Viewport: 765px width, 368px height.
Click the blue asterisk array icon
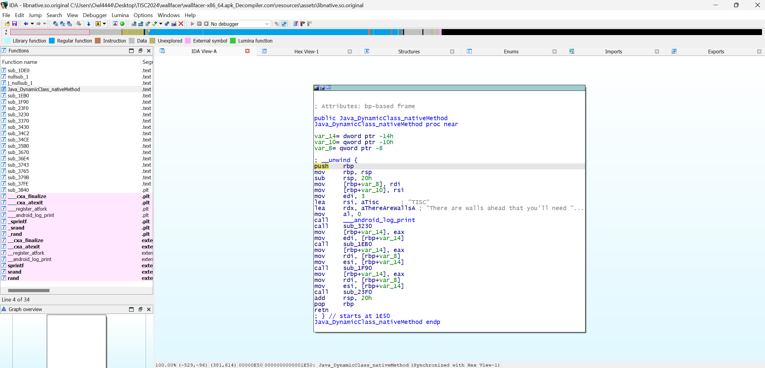click(167, 24)
